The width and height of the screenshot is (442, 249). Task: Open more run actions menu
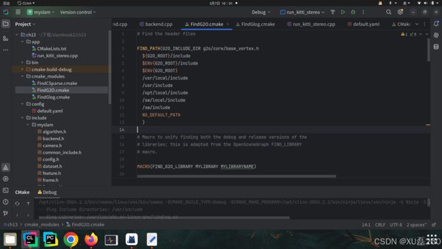pyautogui.click(x=363, y=12)
